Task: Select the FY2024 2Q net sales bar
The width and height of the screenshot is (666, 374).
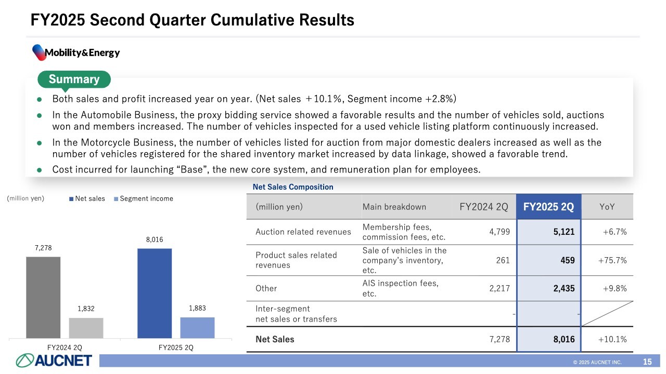Action: coord(43,297)
